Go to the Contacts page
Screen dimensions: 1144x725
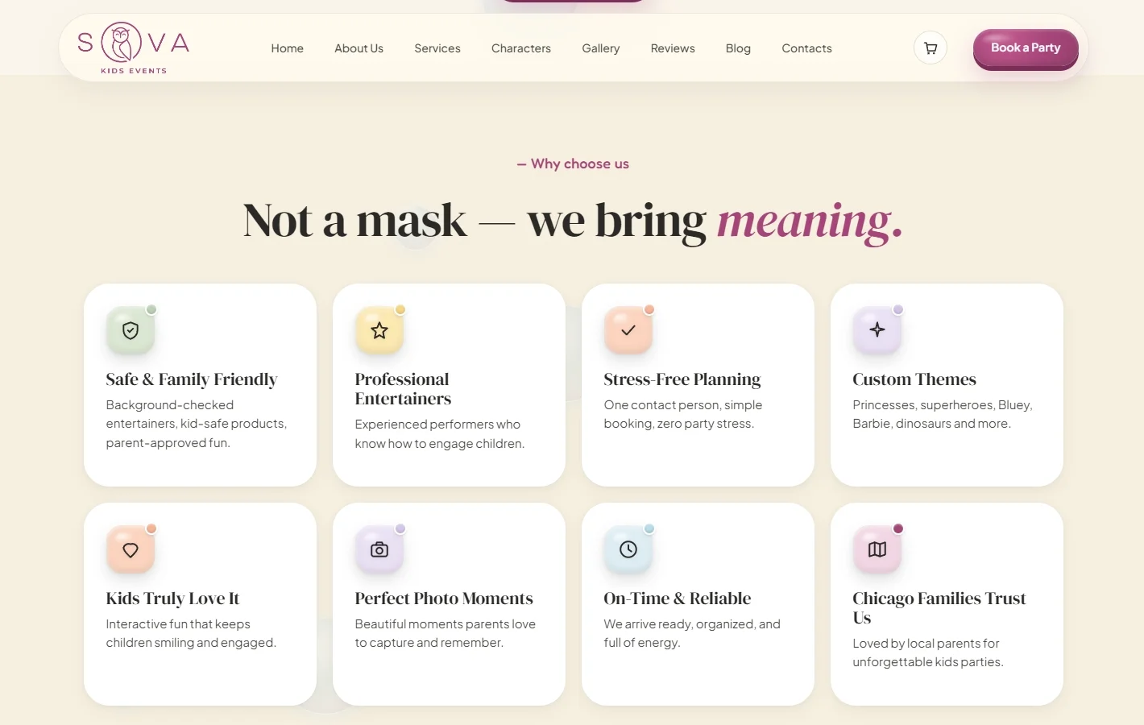(x=806, y=48)
